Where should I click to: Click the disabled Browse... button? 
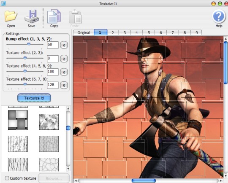tap(54, 178)
